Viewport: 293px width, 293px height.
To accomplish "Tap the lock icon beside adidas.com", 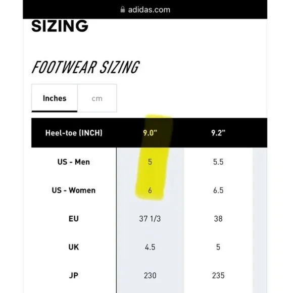I will click(123, 9).
